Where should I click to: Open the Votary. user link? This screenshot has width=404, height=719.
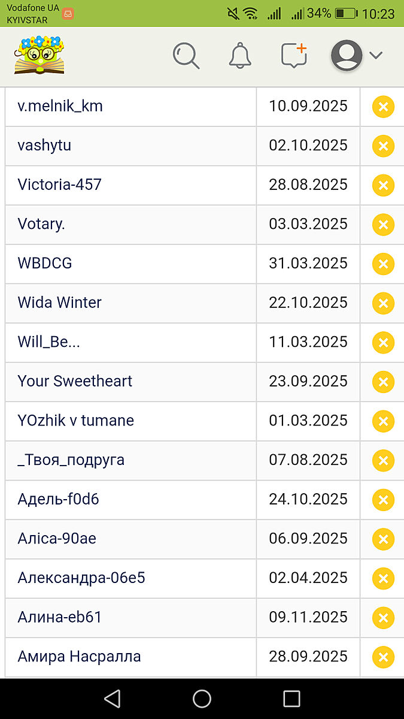click(x=41, y=224)
